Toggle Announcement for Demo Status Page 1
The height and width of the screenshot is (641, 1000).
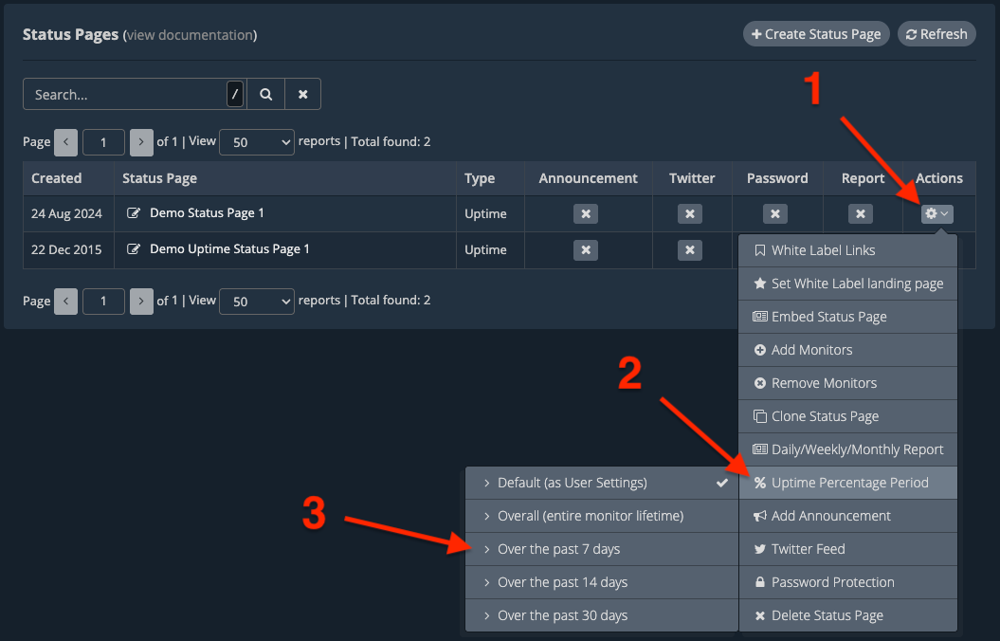coord(586,214)
